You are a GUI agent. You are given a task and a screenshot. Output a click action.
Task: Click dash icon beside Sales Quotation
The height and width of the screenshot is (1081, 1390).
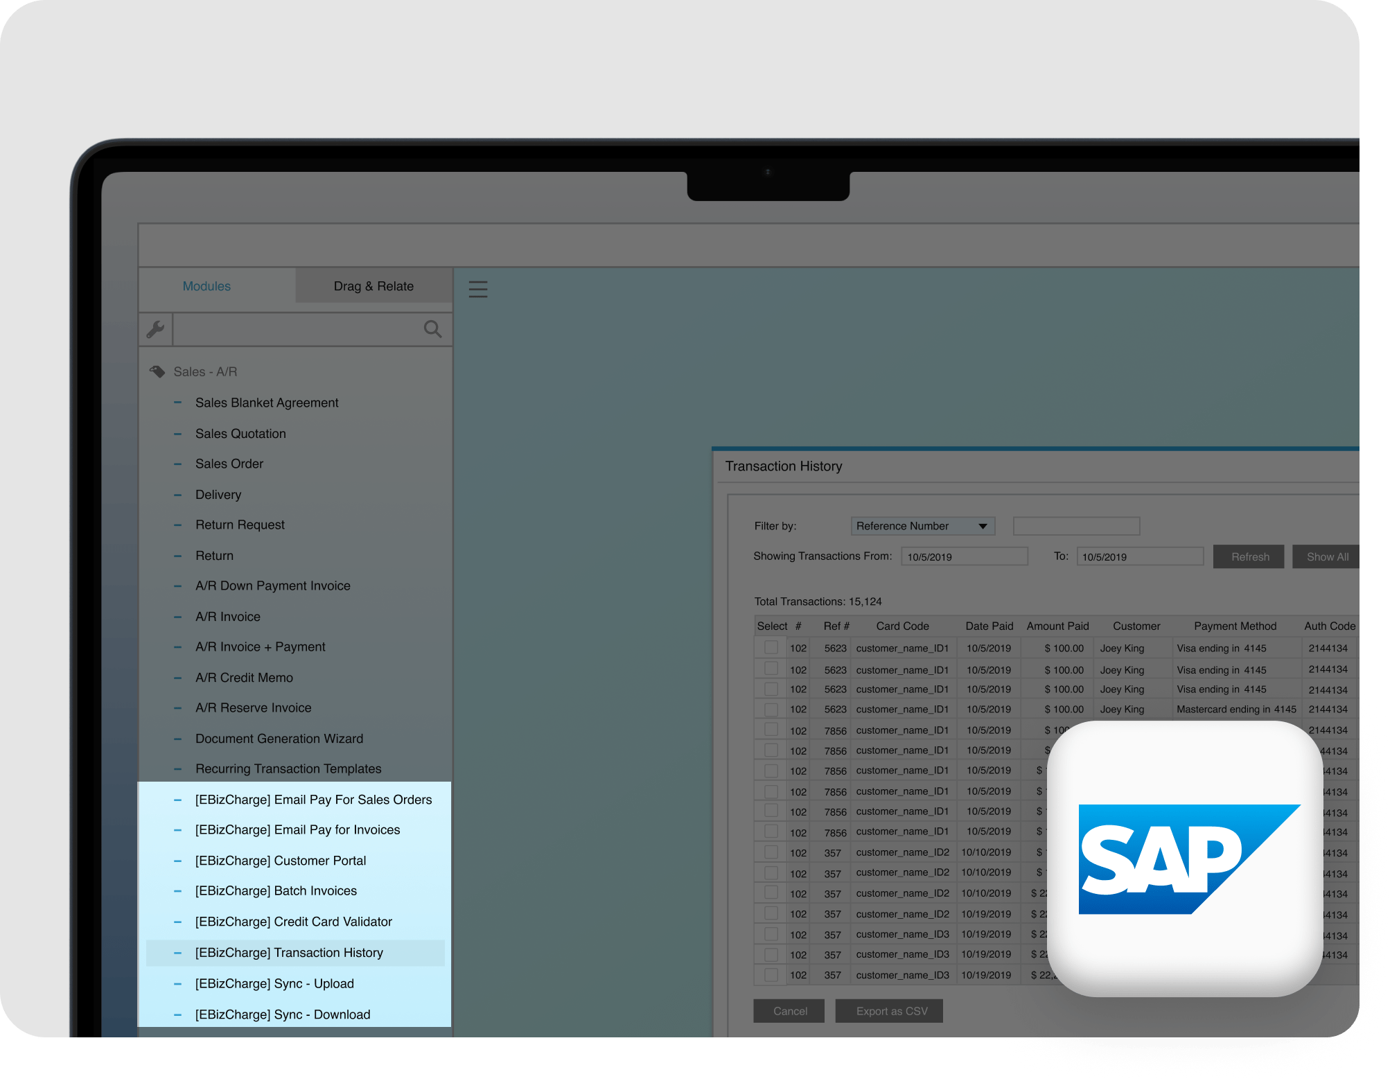[x=178, y=434]
